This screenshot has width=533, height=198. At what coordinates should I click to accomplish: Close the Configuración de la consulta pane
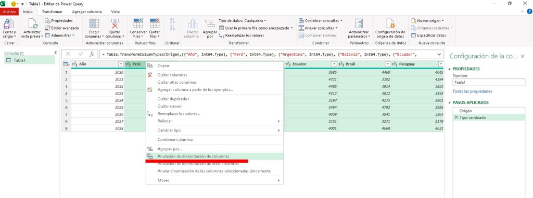(523, 56)
